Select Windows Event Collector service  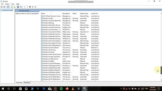pyautogui.click(x=70, y=48)
